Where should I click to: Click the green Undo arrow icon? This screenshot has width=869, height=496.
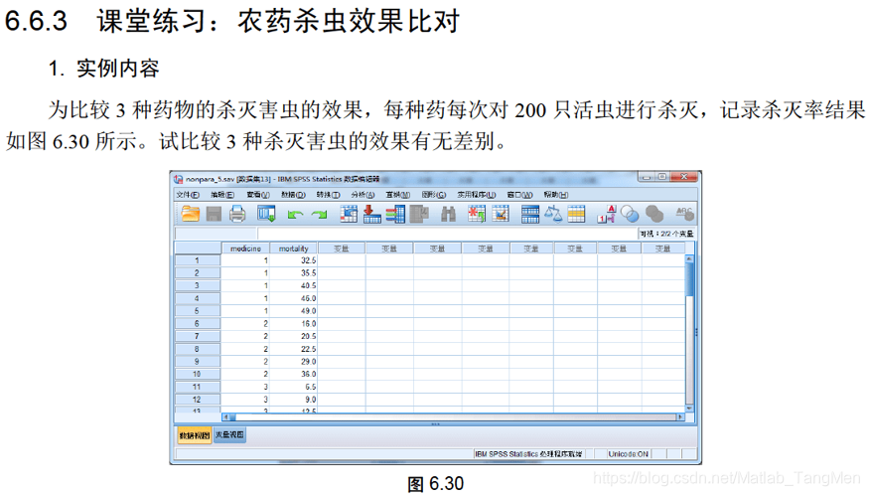[x=295, y=215]
